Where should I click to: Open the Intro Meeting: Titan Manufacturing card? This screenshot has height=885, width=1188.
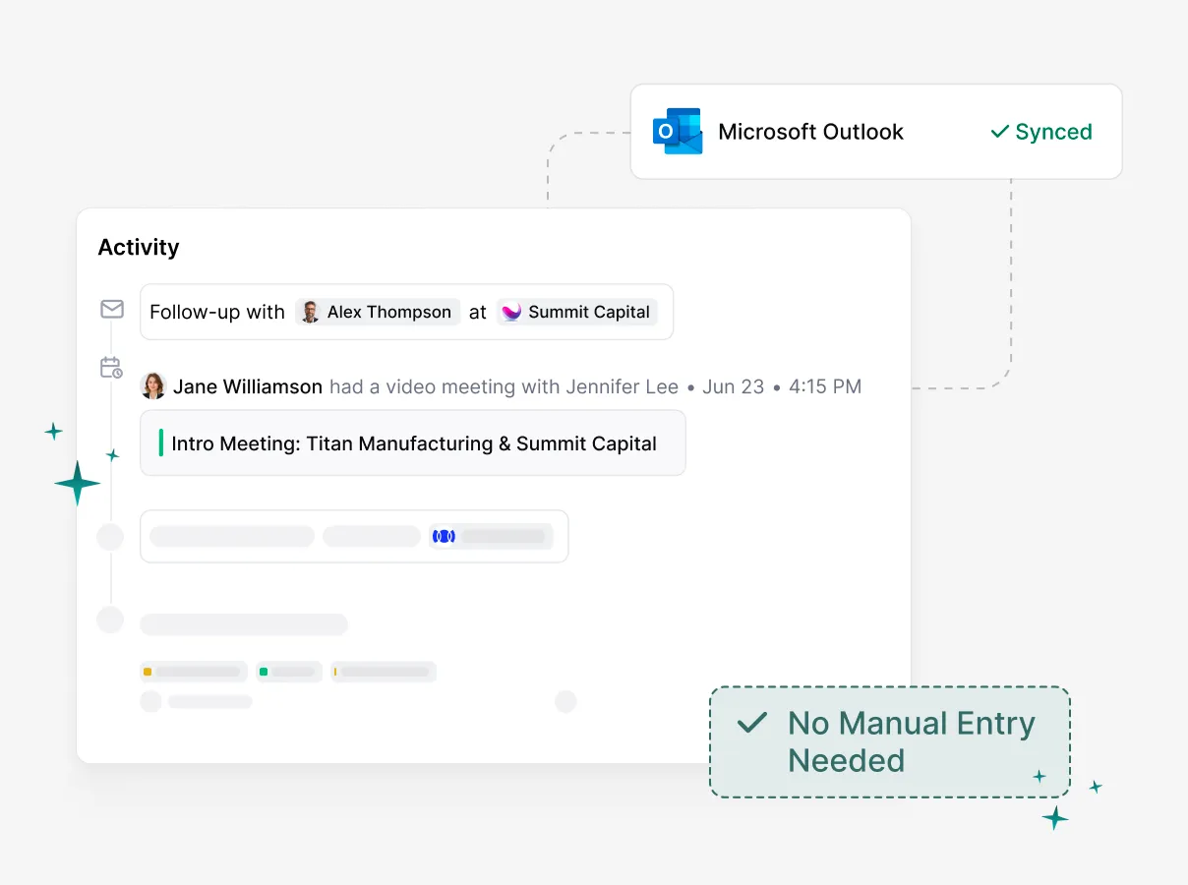pos(413,443)
